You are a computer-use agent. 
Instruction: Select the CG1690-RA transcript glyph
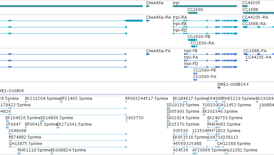tap(194, 46)
